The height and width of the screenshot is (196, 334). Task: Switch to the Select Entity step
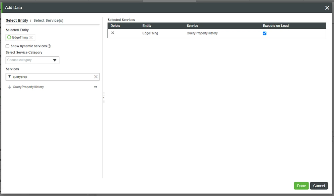click(x=17, y=20)
